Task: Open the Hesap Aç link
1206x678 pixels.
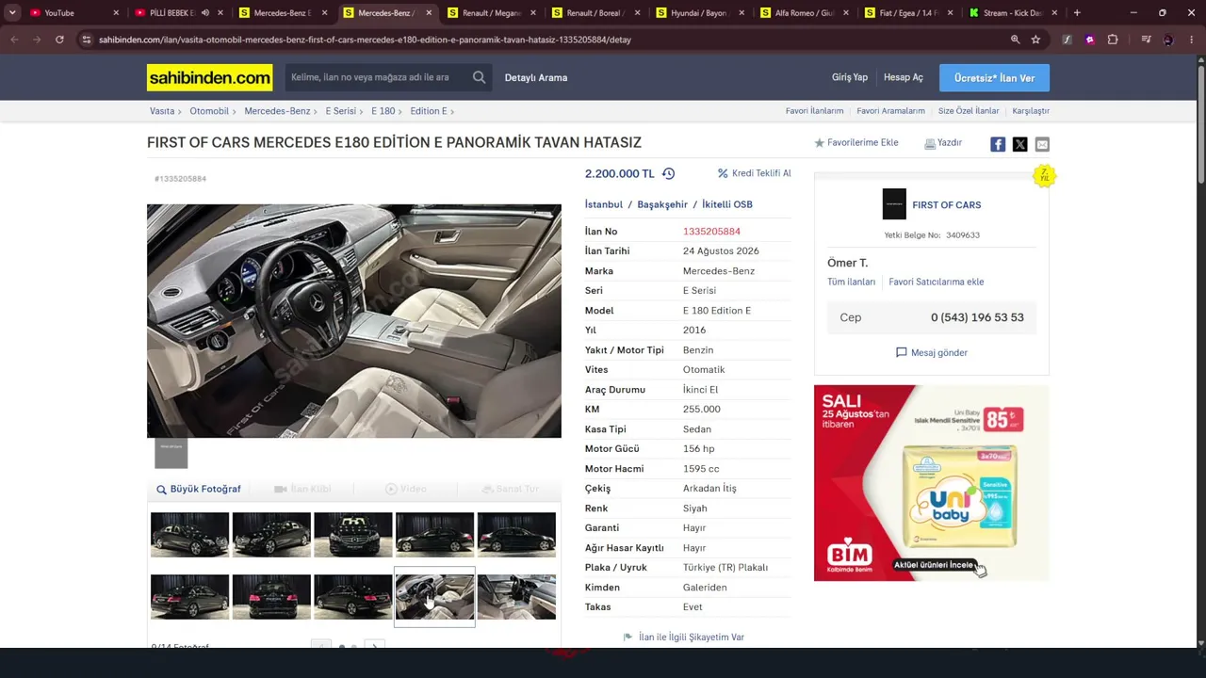Action: point(904,77)
